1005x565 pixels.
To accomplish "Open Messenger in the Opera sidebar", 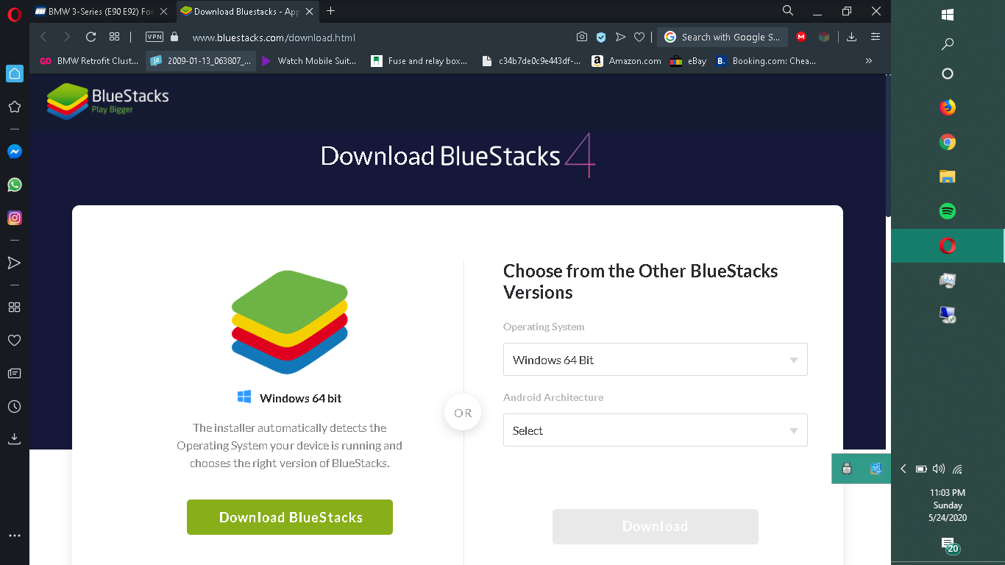I will [14, 151].
